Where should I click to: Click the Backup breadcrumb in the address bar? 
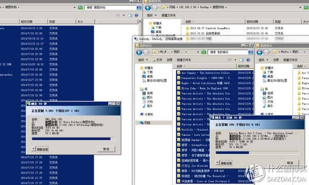(204, 7)
